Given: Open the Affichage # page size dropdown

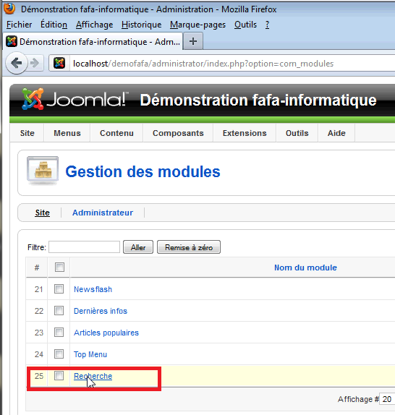Looking at the screenshot, I should pos(387,399).
